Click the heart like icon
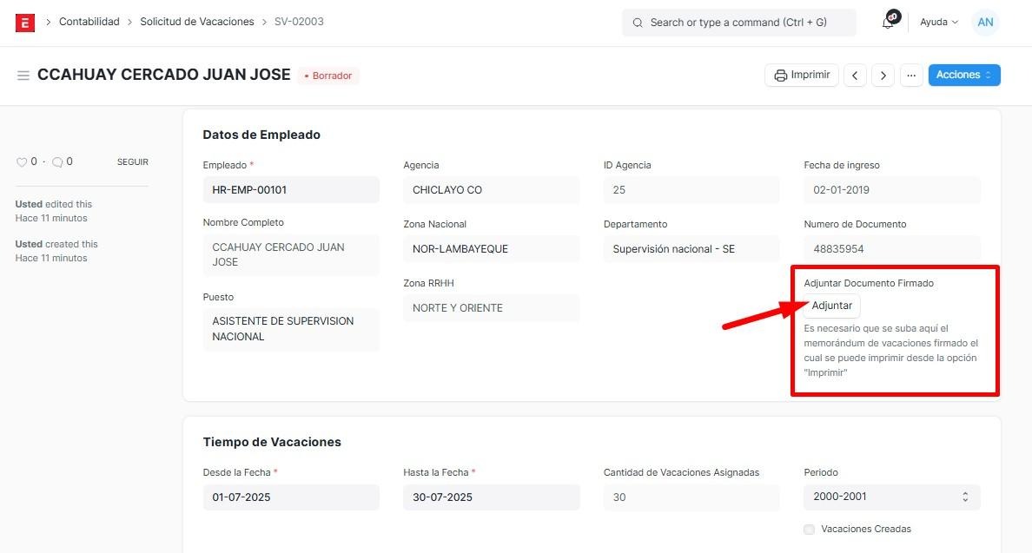This screenshot has height=553, width=1032. coord(22,162)
